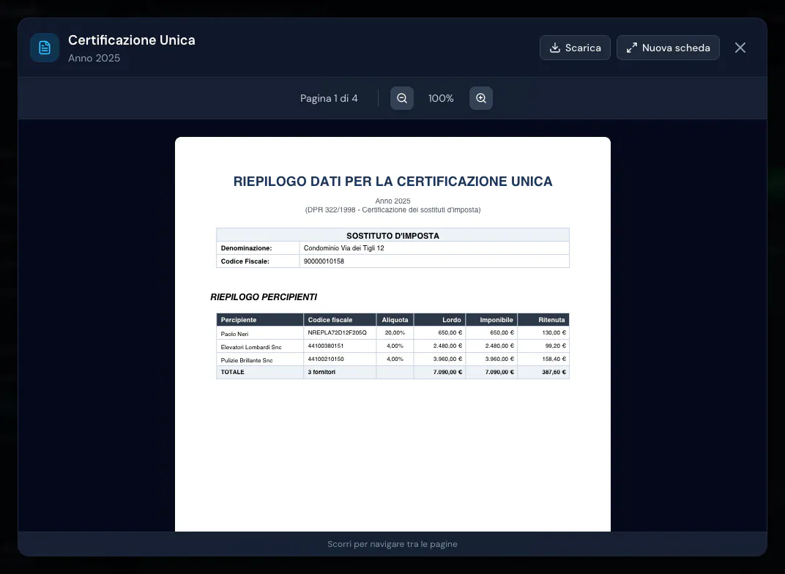Open the document in Nuova scheda
Viewport: 785px width, 574px height.
tap(668, 48)
